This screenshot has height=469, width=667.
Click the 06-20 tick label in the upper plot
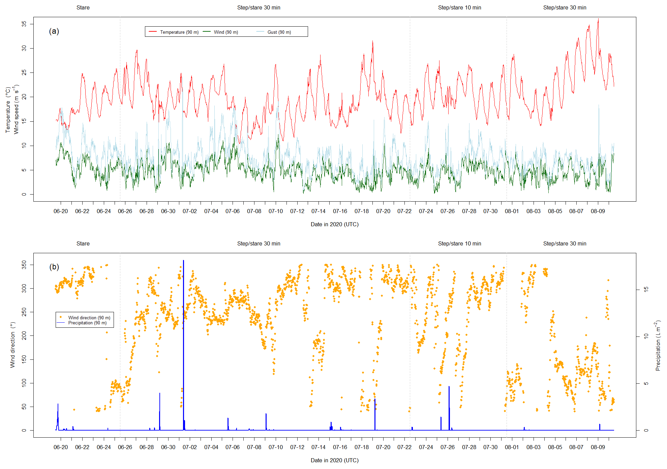(x=61, y=211)
